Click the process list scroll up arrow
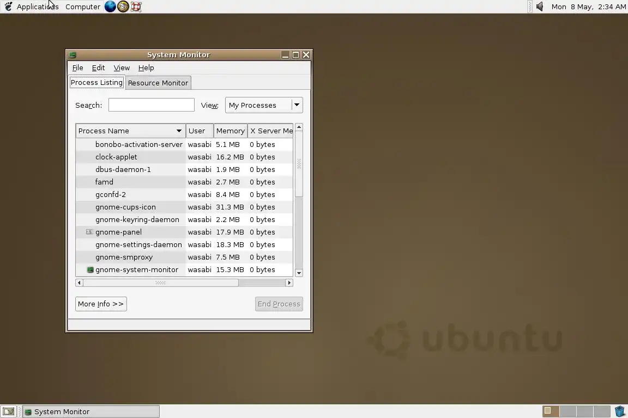 (x=299, y=127)
